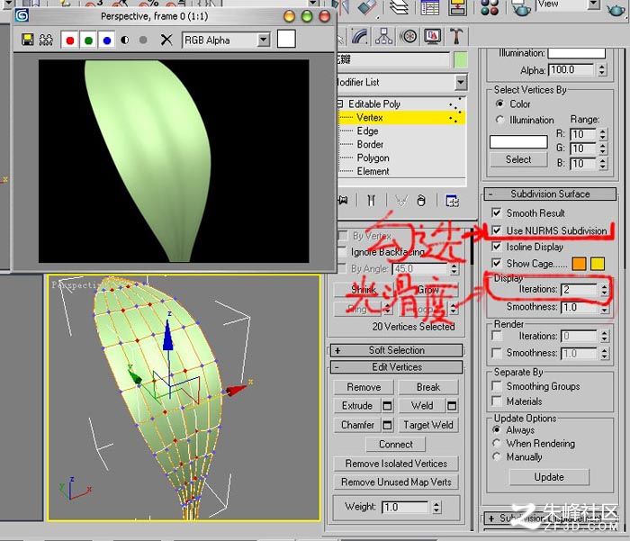Screen dimensions: 630x541
Task: Select the Illumination radio button
Action: (499, 120)
